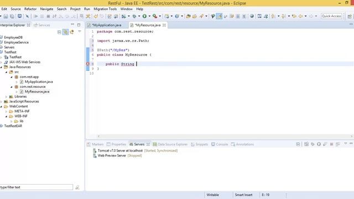354x199 pixels.
Task: Minimize the Enterprise Explorer panel
Action: click(x=72, y=24)
